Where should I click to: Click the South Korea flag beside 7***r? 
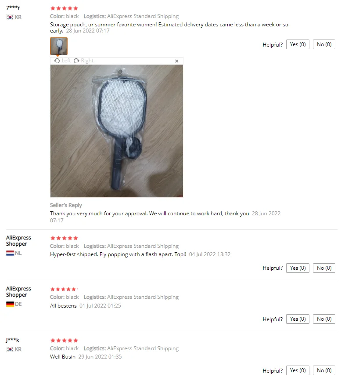pos(10,17)
